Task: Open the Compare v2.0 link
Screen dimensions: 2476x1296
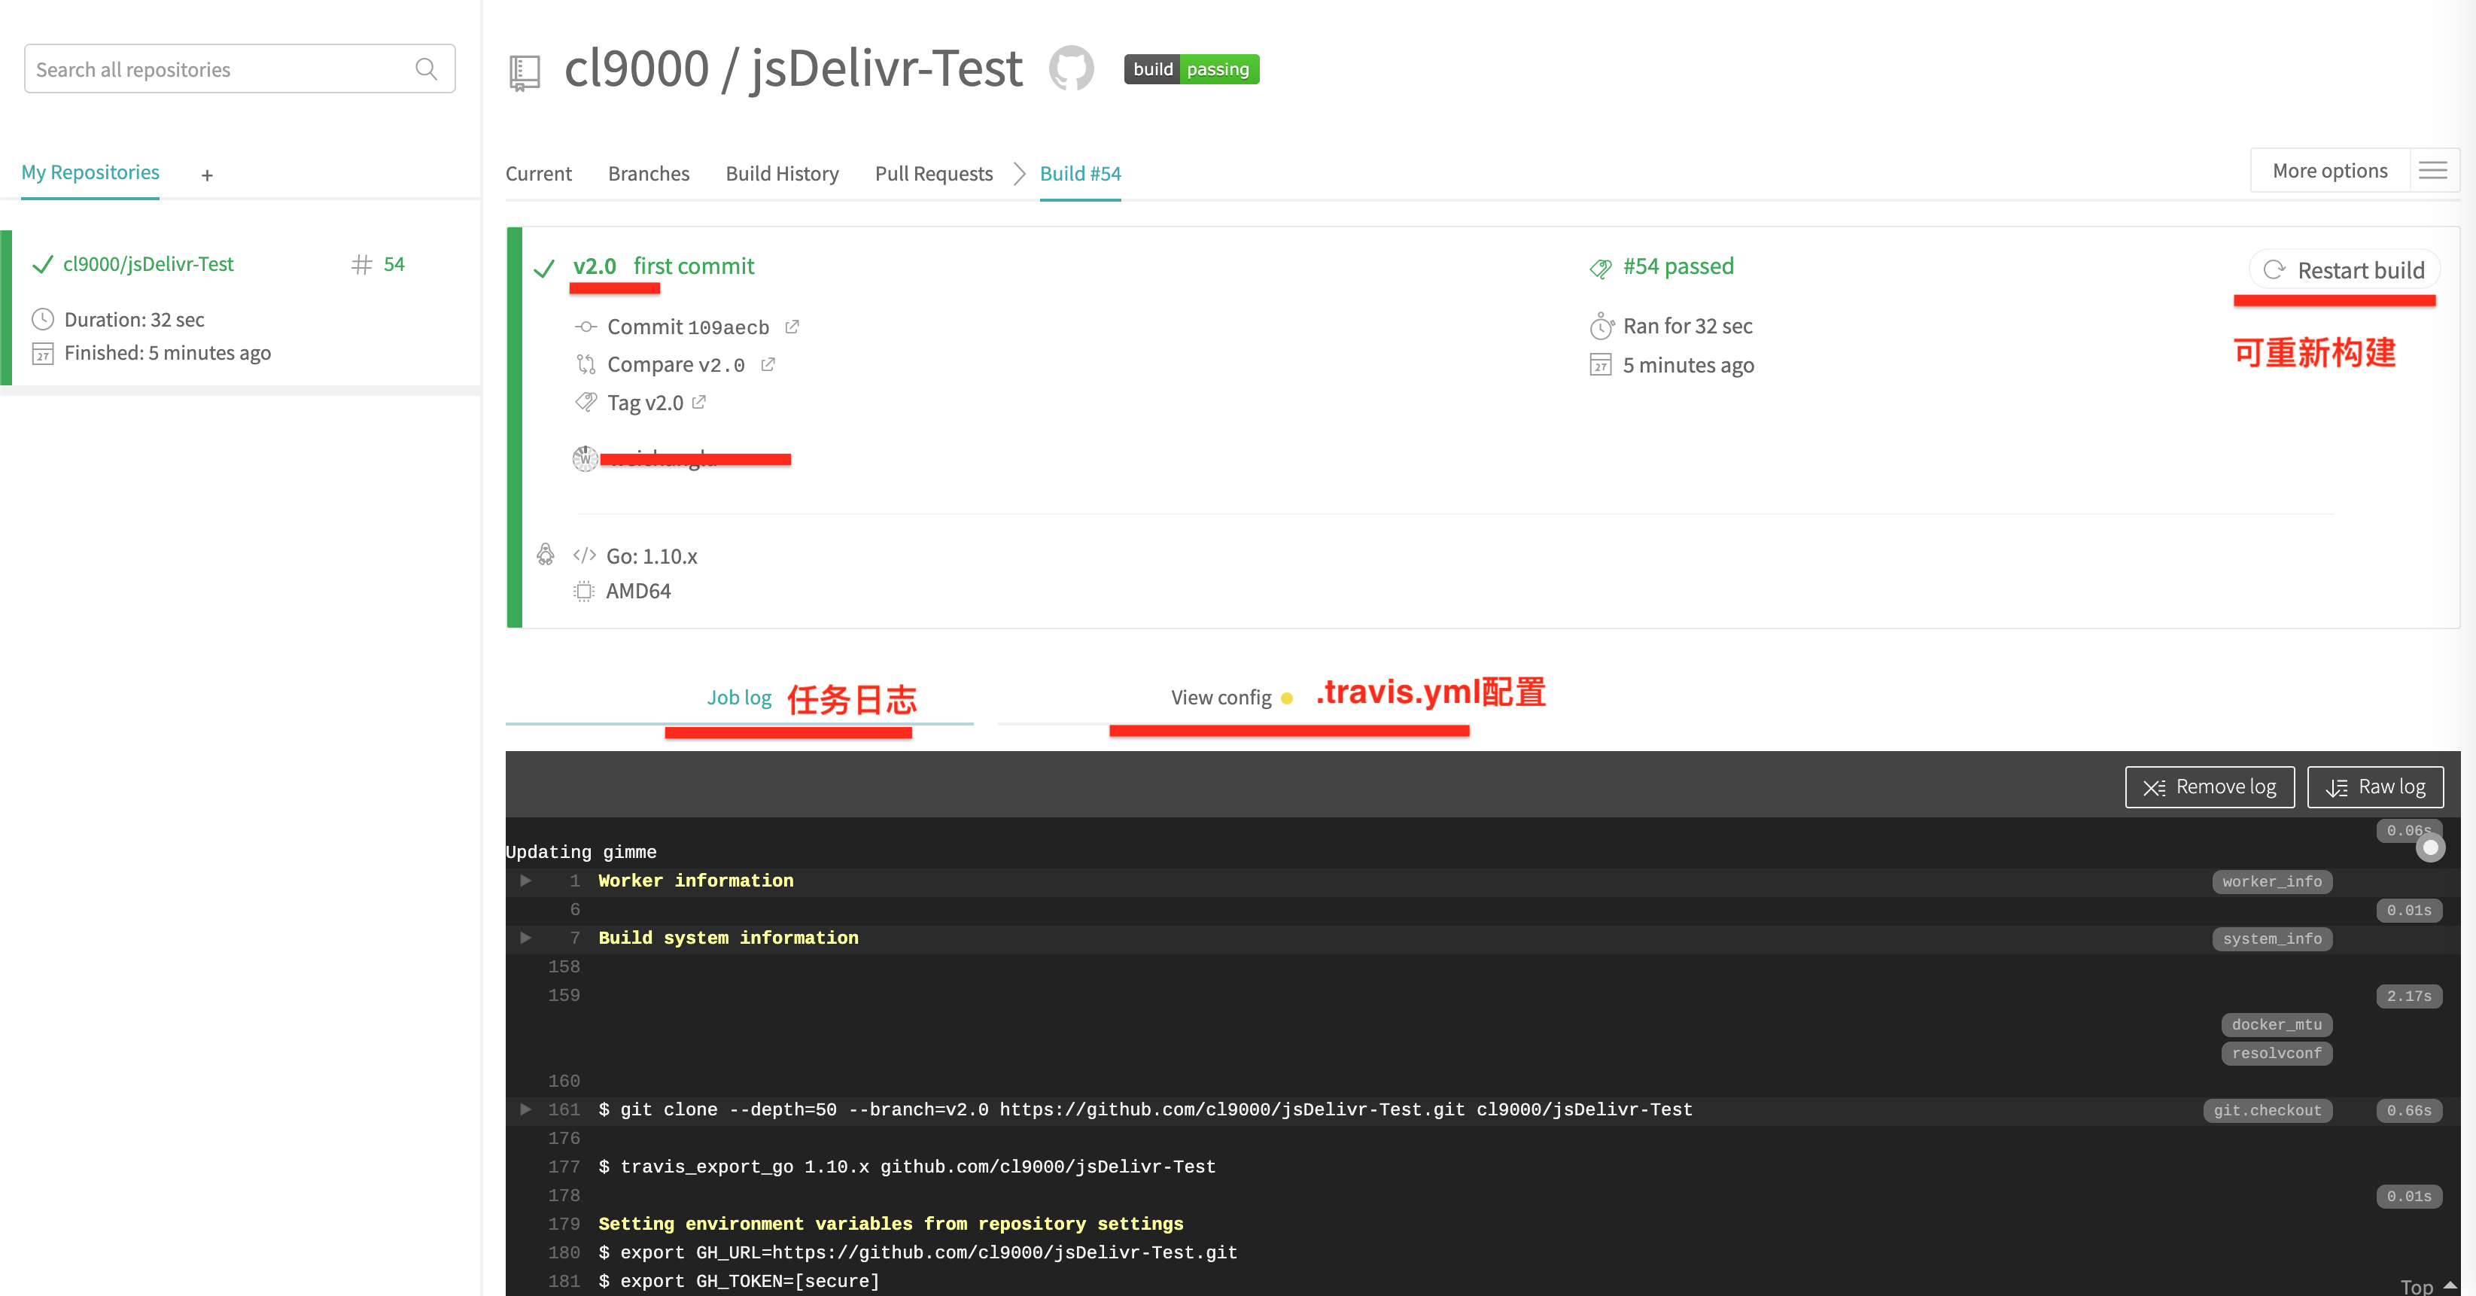Action: point(676,365)
